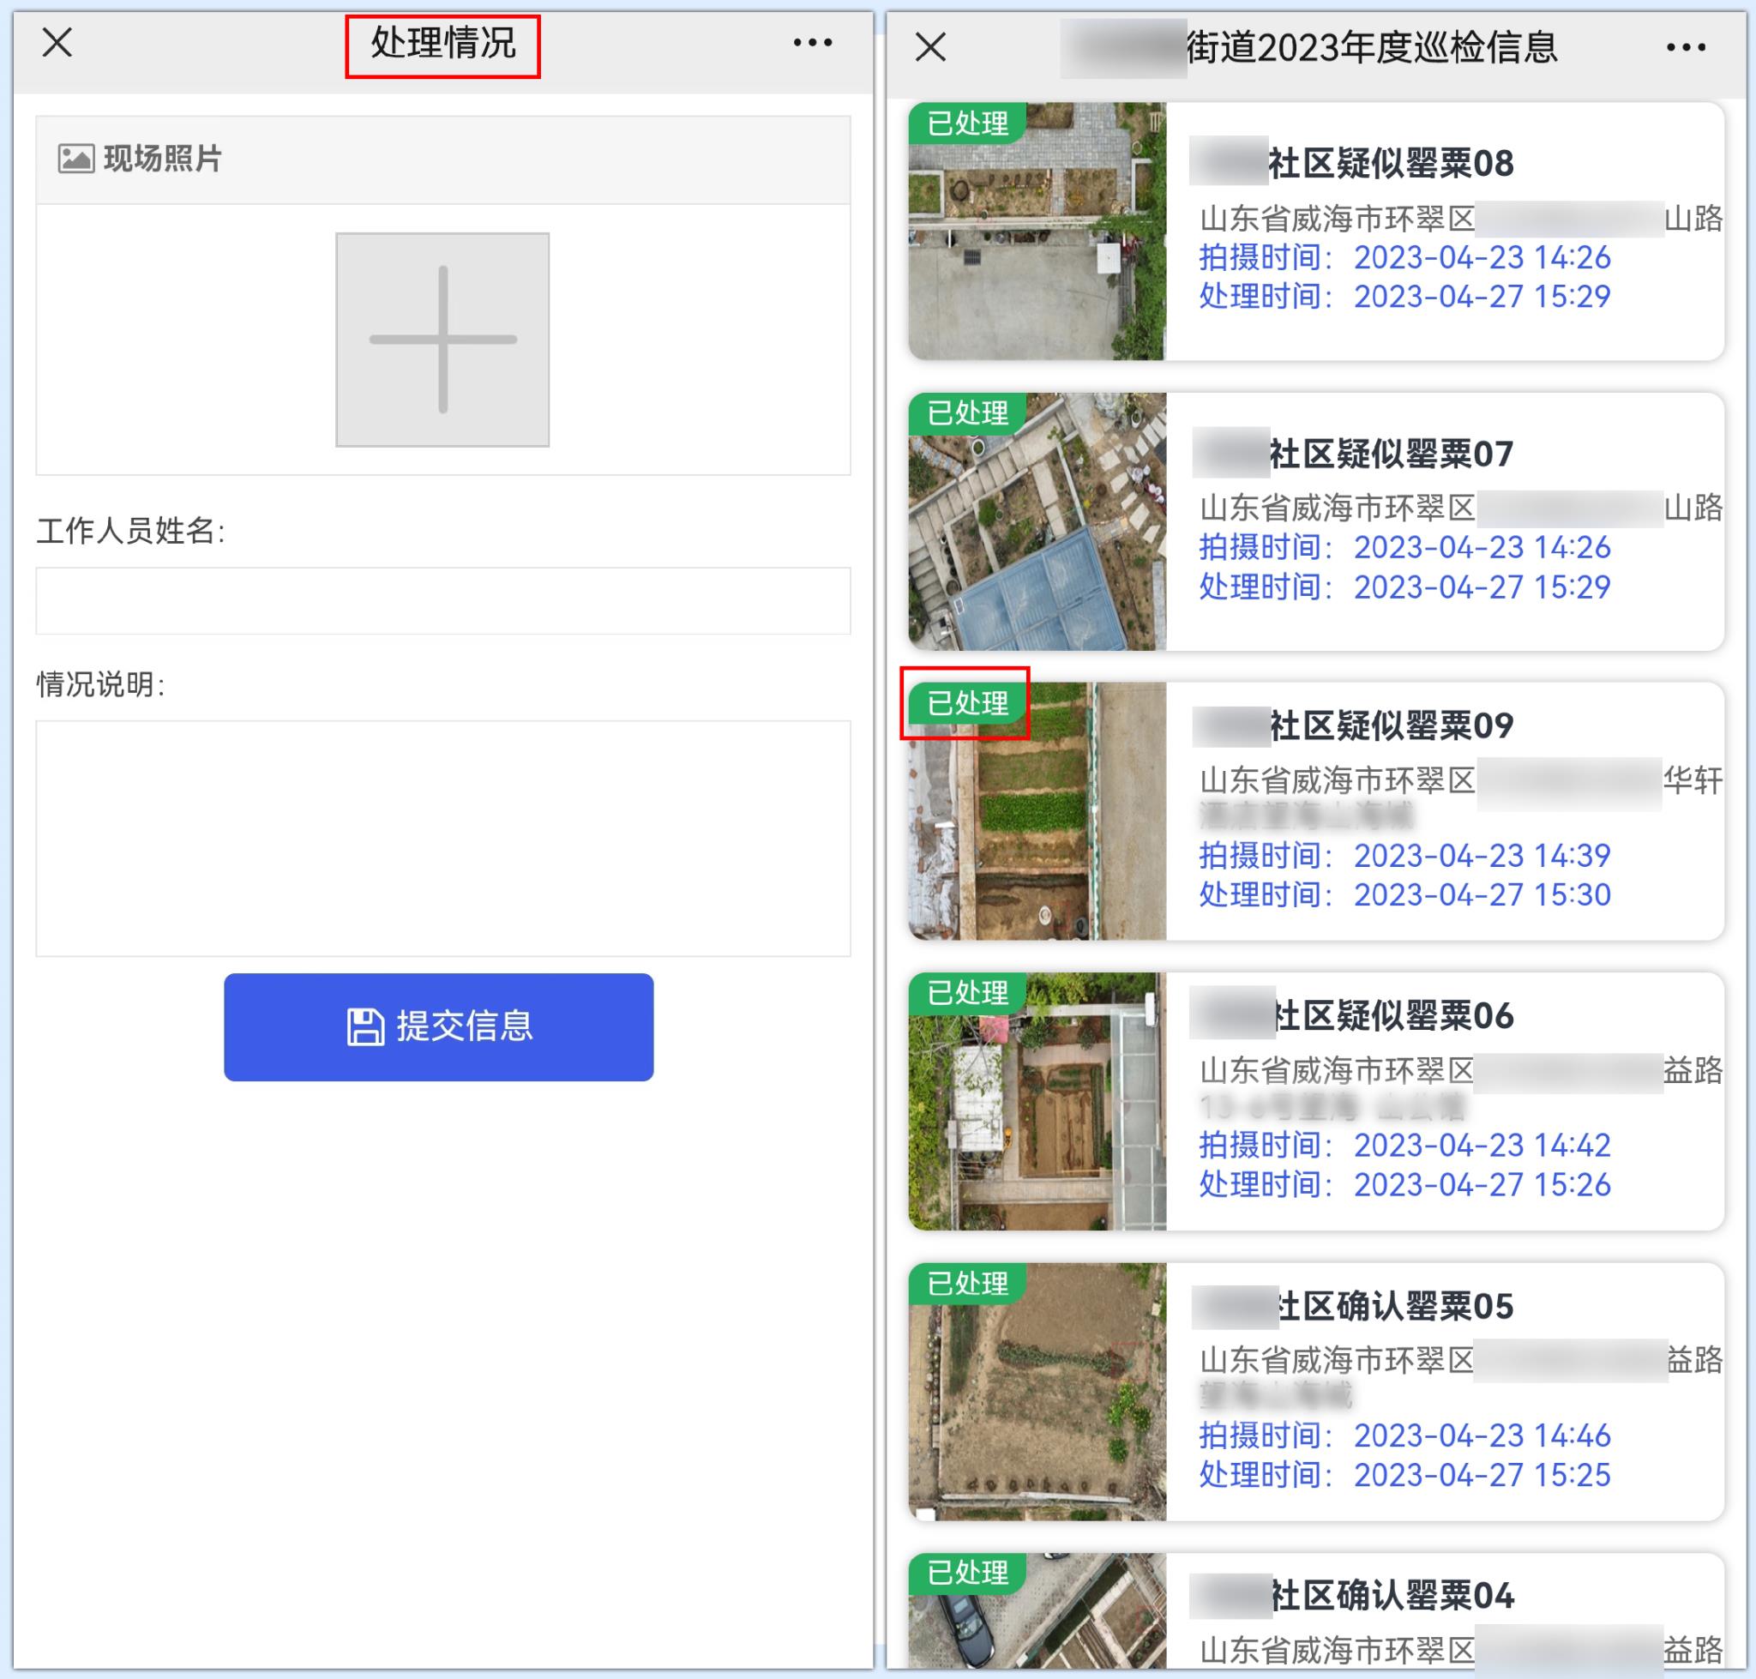
Task: Select the title 社区确认罂粟05
Action: [1394, 1306]
